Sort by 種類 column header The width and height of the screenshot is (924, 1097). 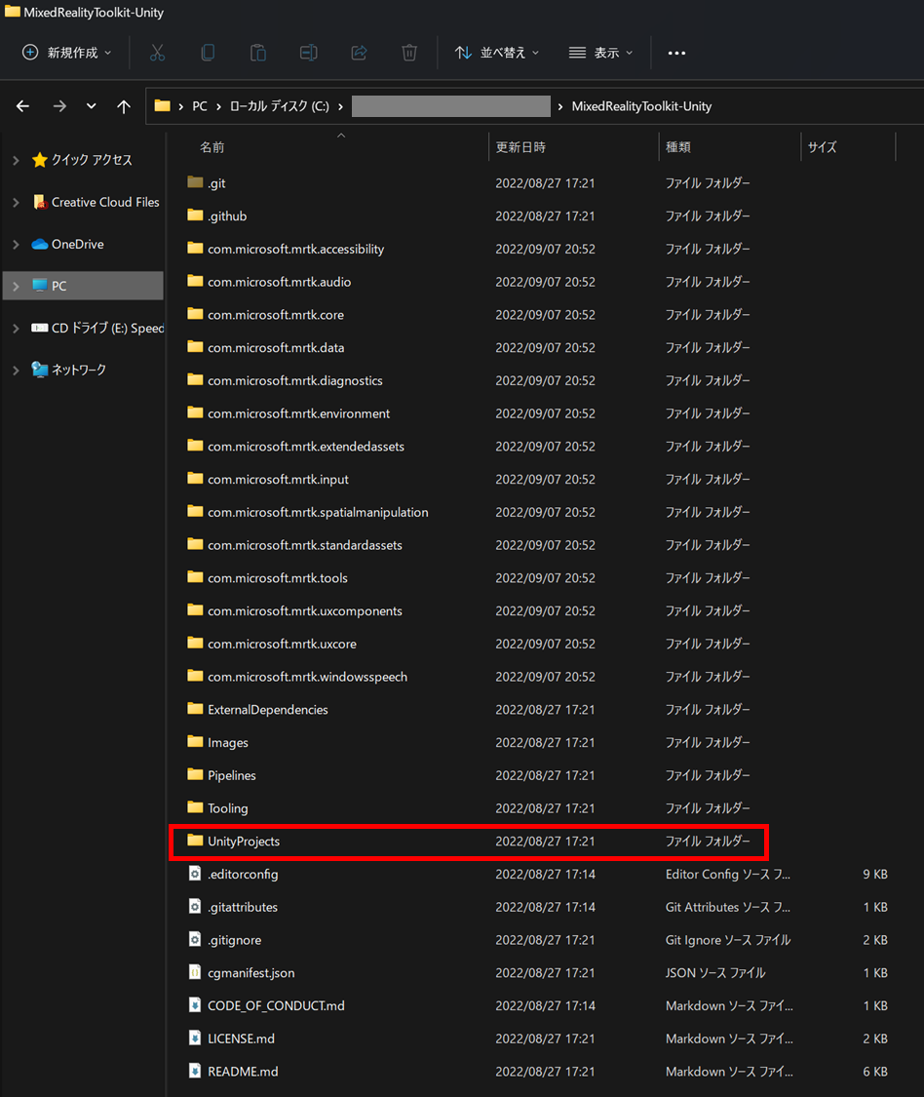[x=677, y=147]
